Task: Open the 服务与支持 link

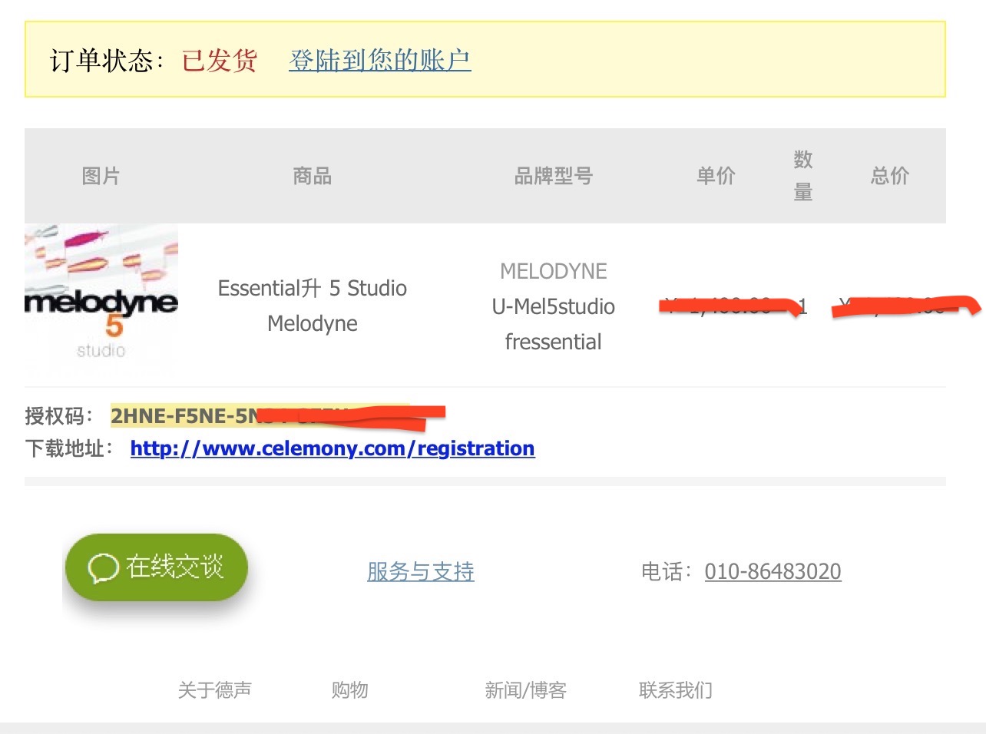Action: (x=421, y=571)
